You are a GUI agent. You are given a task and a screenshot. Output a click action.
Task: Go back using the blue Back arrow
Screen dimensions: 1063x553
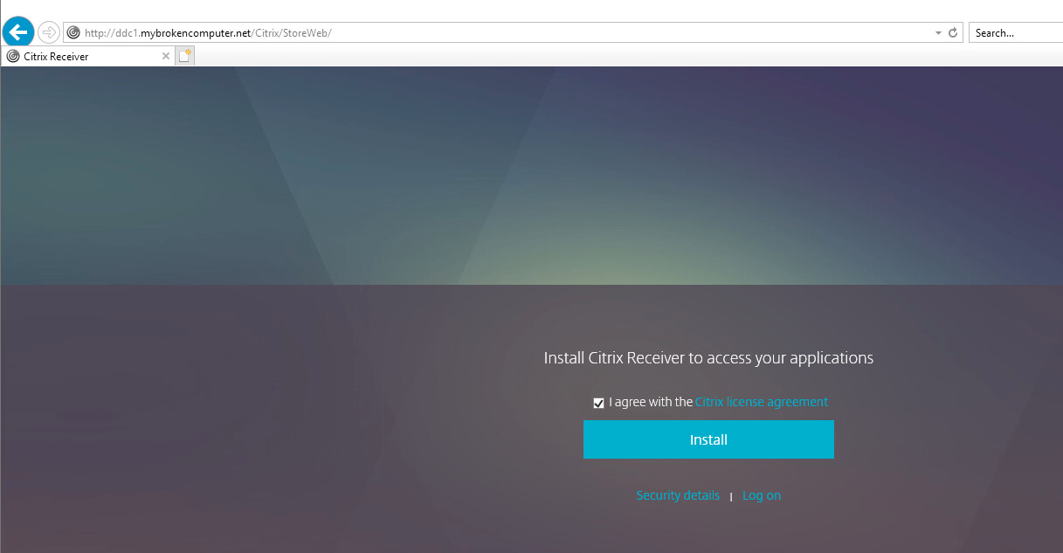(18, 32)
